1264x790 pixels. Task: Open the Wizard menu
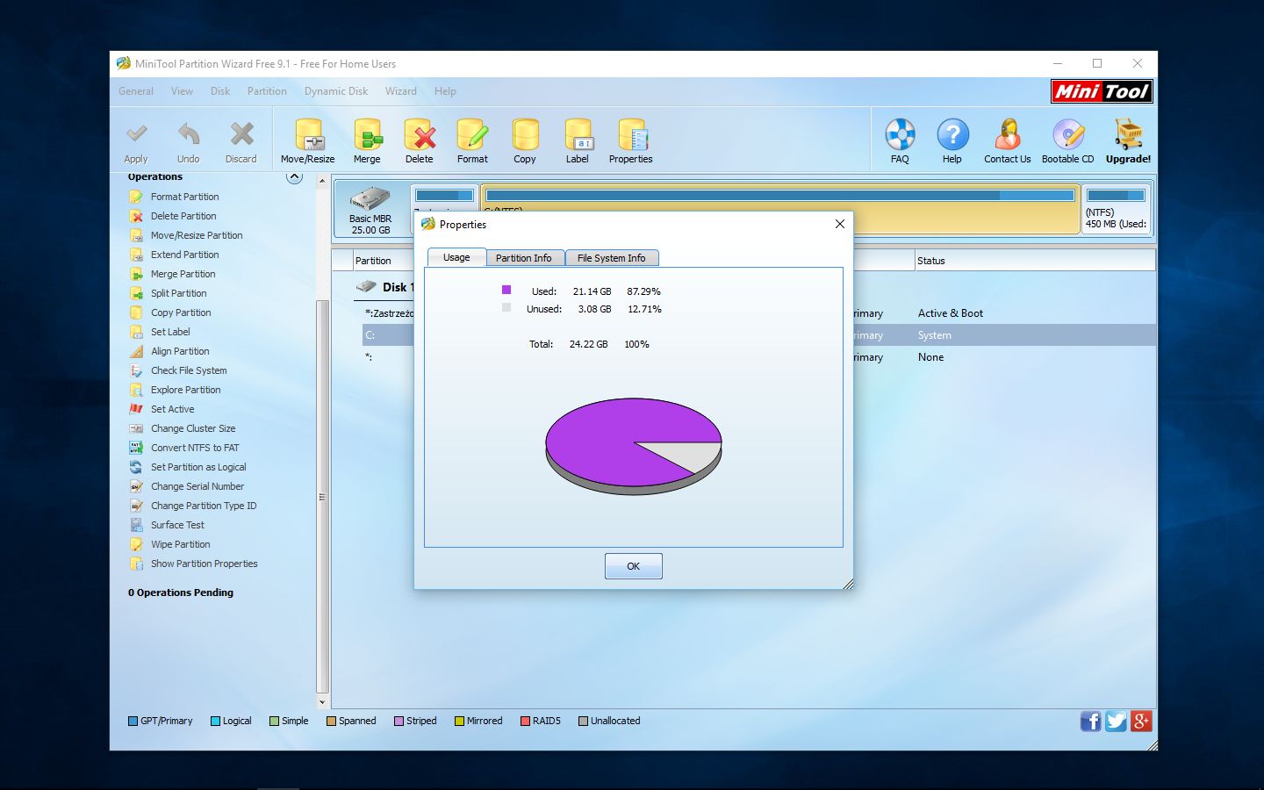400,91
